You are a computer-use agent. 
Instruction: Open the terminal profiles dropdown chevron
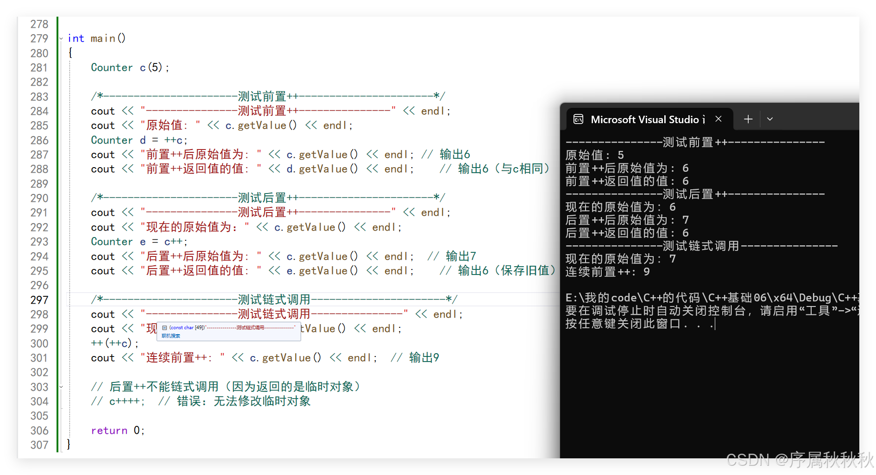770,119
